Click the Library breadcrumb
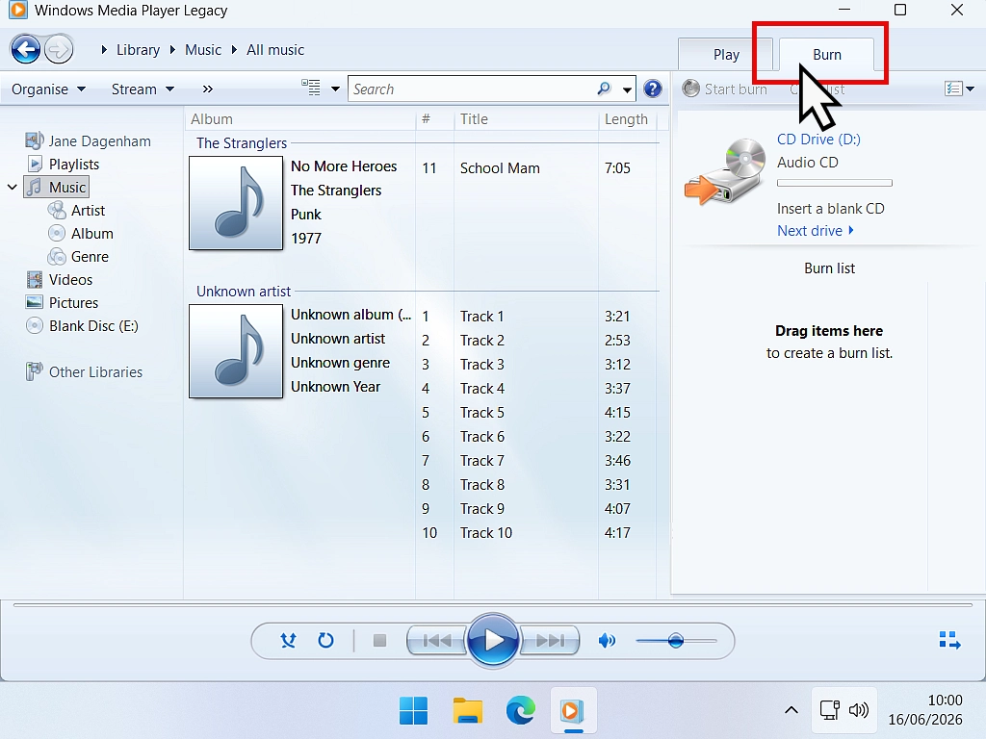Screen dimensions: 986x739 click(x=138, y=50)
